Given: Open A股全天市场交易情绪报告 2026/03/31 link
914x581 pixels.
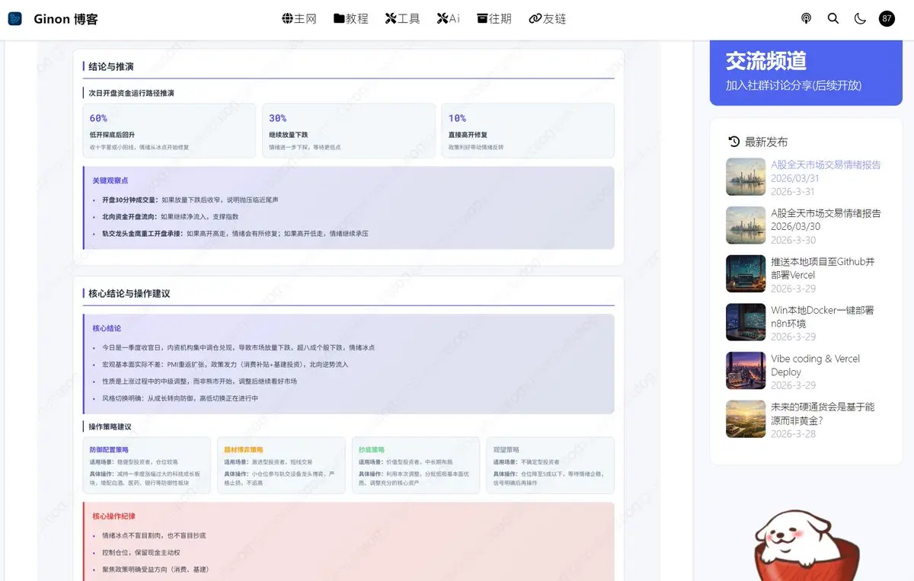Looking at the screenshot, I should (x=826, y=171).
